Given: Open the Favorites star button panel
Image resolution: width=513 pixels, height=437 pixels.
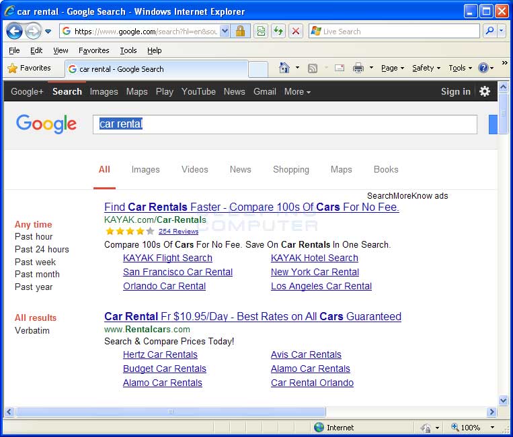Looking at the screenshot, I should (30, 68).
